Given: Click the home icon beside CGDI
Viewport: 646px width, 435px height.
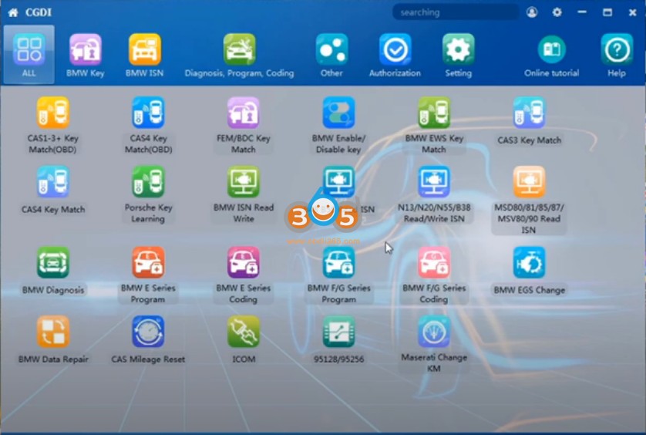Looking at the screenshot, I should [13, 12].
